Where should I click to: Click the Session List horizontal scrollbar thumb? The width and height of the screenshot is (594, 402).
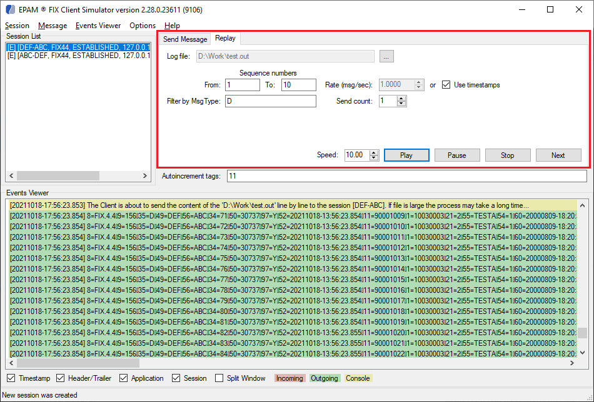pyautogui.click(x=58, y=176)
